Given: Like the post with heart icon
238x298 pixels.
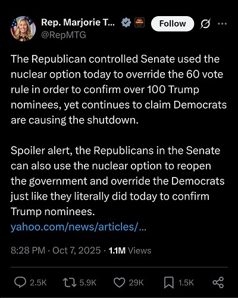Looking at the screenshot, I should [120, 283].
